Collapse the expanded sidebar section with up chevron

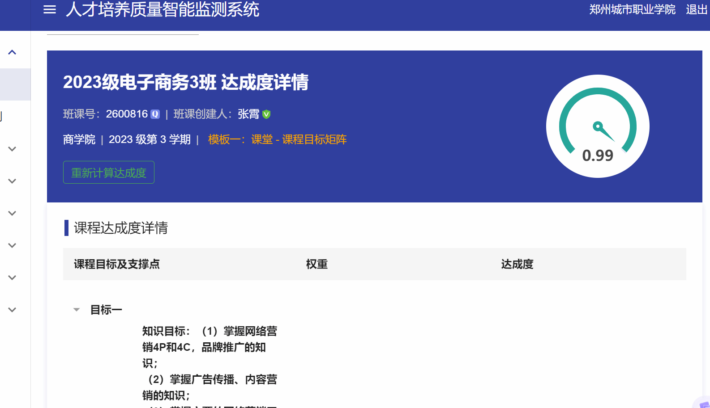click(x=12, y=52)
